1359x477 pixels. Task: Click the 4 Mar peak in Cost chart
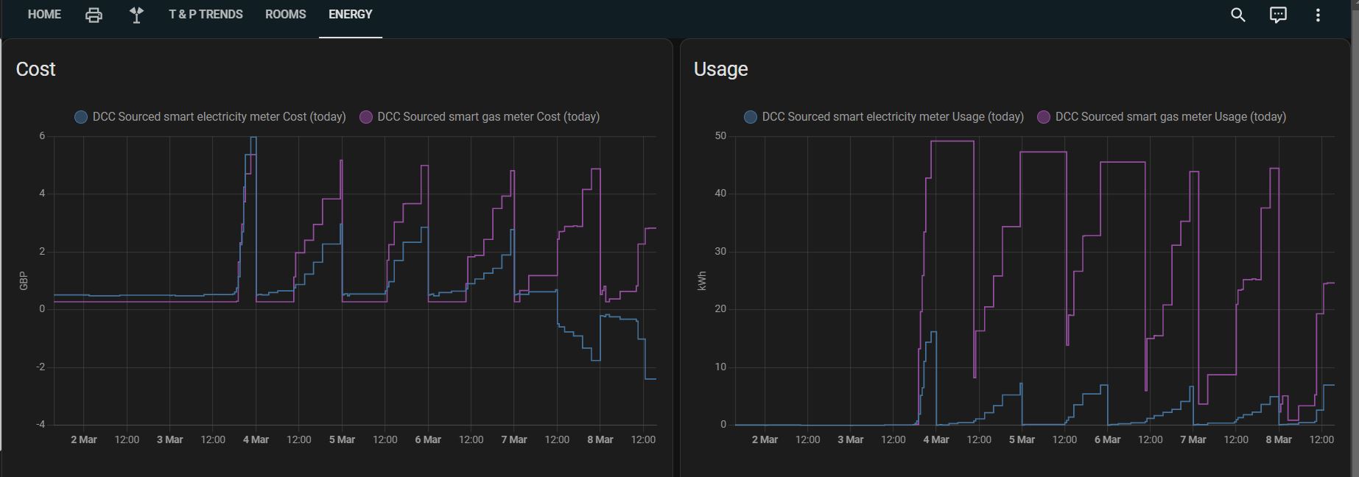point(253,138)
